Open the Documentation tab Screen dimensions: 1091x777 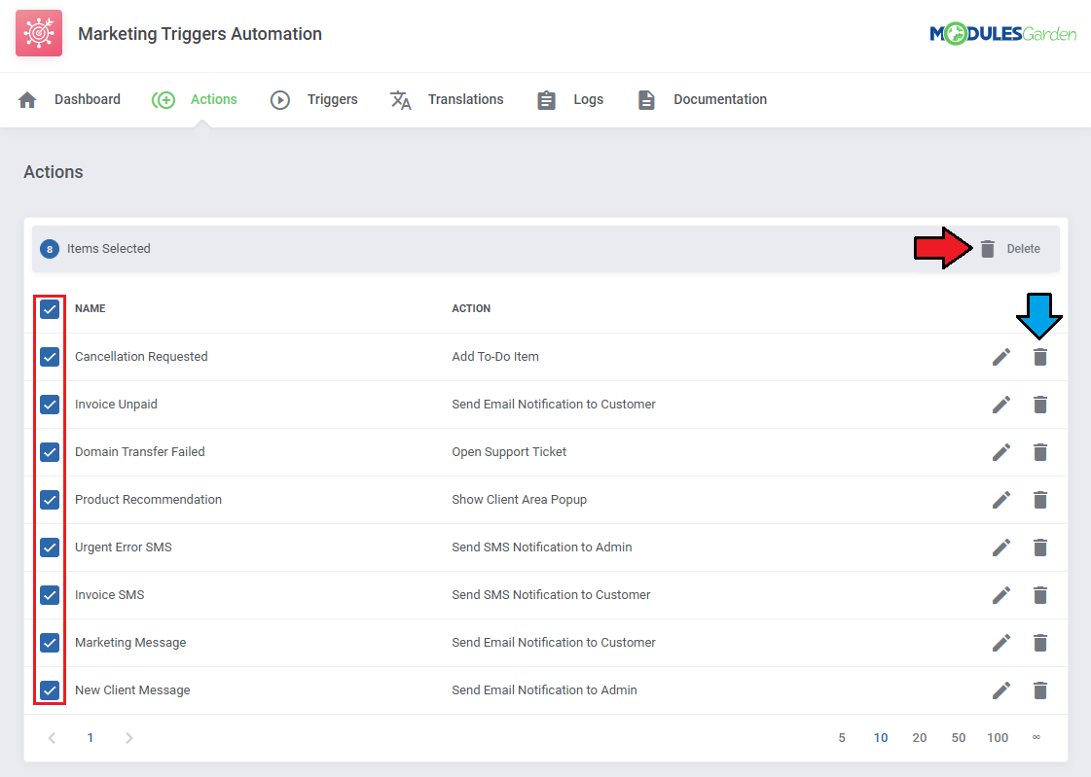(x=720, y=99)
